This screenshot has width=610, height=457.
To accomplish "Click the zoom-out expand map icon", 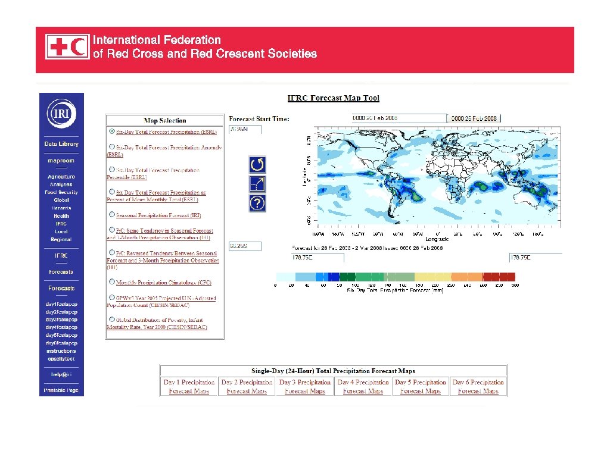I will (x=257, y=184).
